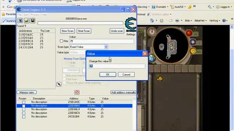Viewport: 234px width, 131px height.
Task: Expand the Säkerhet menu dropdown
Action: point(206,21)
